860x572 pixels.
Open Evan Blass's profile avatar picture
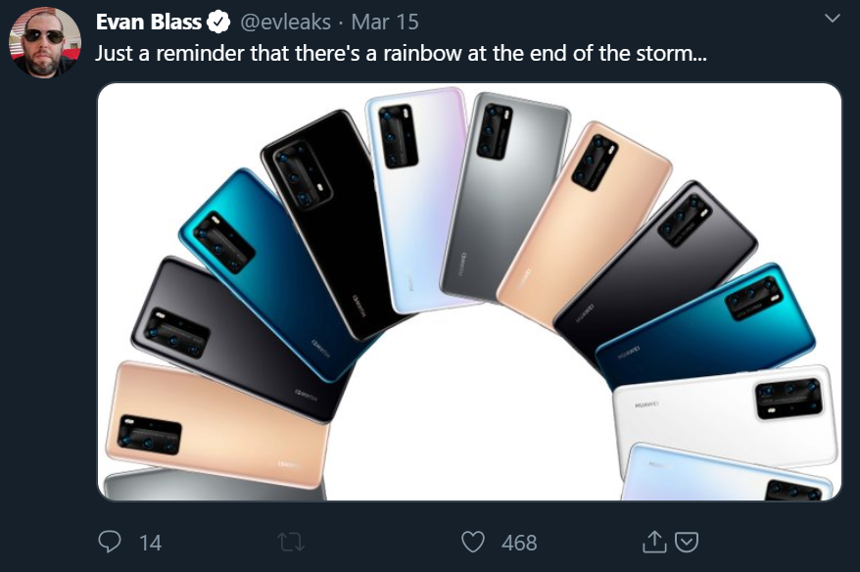click(x=45, y=43)
